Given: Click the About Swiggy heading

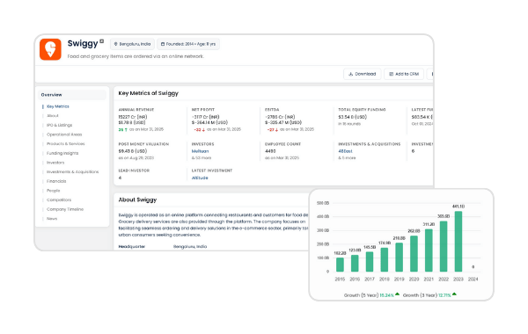Looking at the screenshot, I should pos(137,200).
